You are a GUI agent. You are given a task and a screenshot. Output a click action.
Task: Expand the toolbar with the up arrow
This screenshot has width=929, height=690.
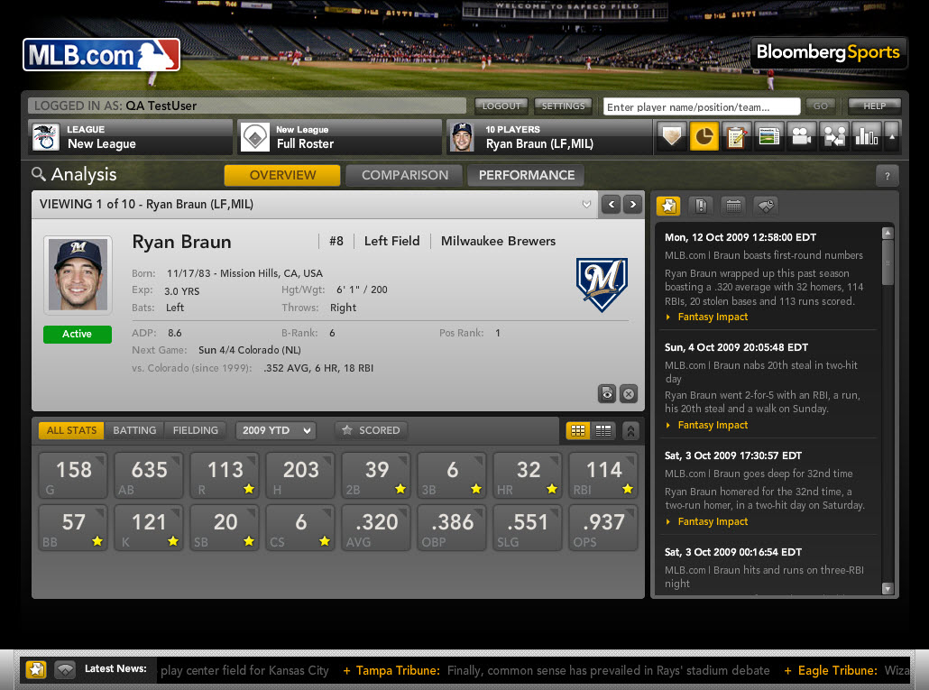(x=892, y=137)
